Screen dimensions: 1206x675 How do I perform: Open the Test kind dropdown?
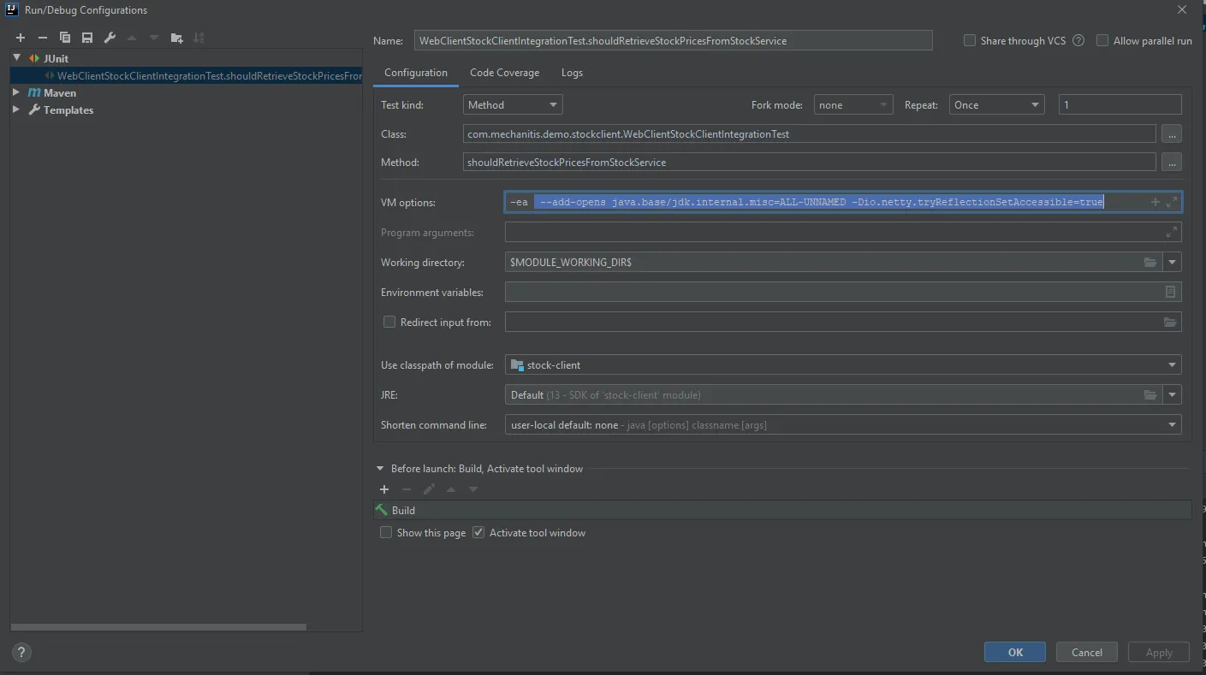coord(513,105)
